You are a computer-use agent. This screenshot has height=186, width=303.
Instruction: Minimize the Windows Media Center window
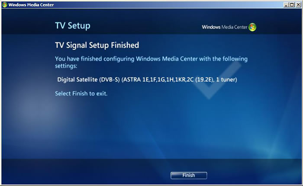tap(286, 5)
